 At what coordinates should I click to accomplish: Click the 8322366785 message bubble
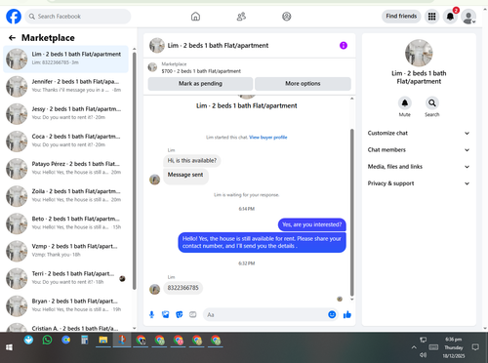183,288
